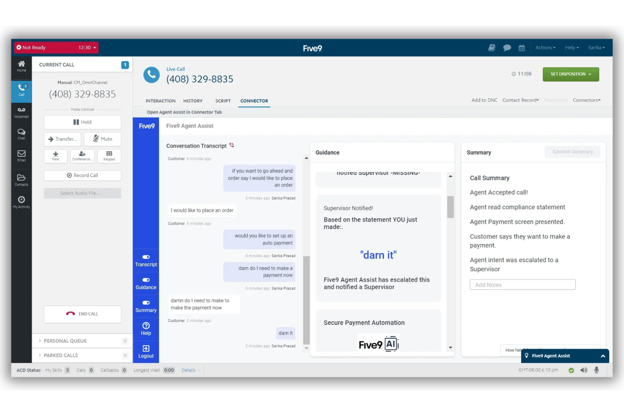Viewport: 624px width, 416px height.
Task: Log out of Agent Assist
Action: click(x=146, y=352)
